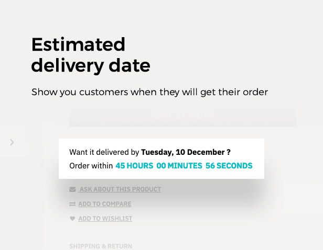Click the Order within label
The image size is (323, 250).
[x=91, y=166]
